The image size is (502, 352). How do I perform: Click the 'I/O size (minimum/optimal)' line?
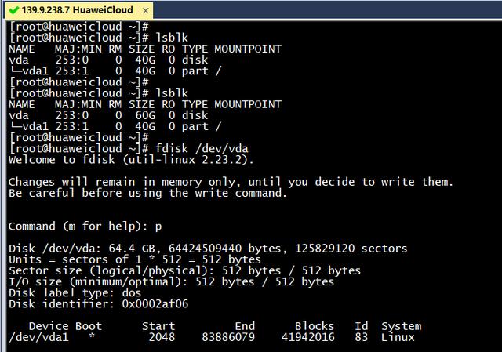pyautogui.click(x=171, y=281)
